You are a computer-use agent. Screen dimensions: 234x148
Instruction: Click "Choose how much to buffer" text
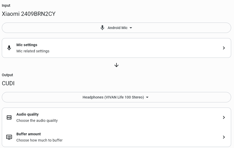click(39, 140)
